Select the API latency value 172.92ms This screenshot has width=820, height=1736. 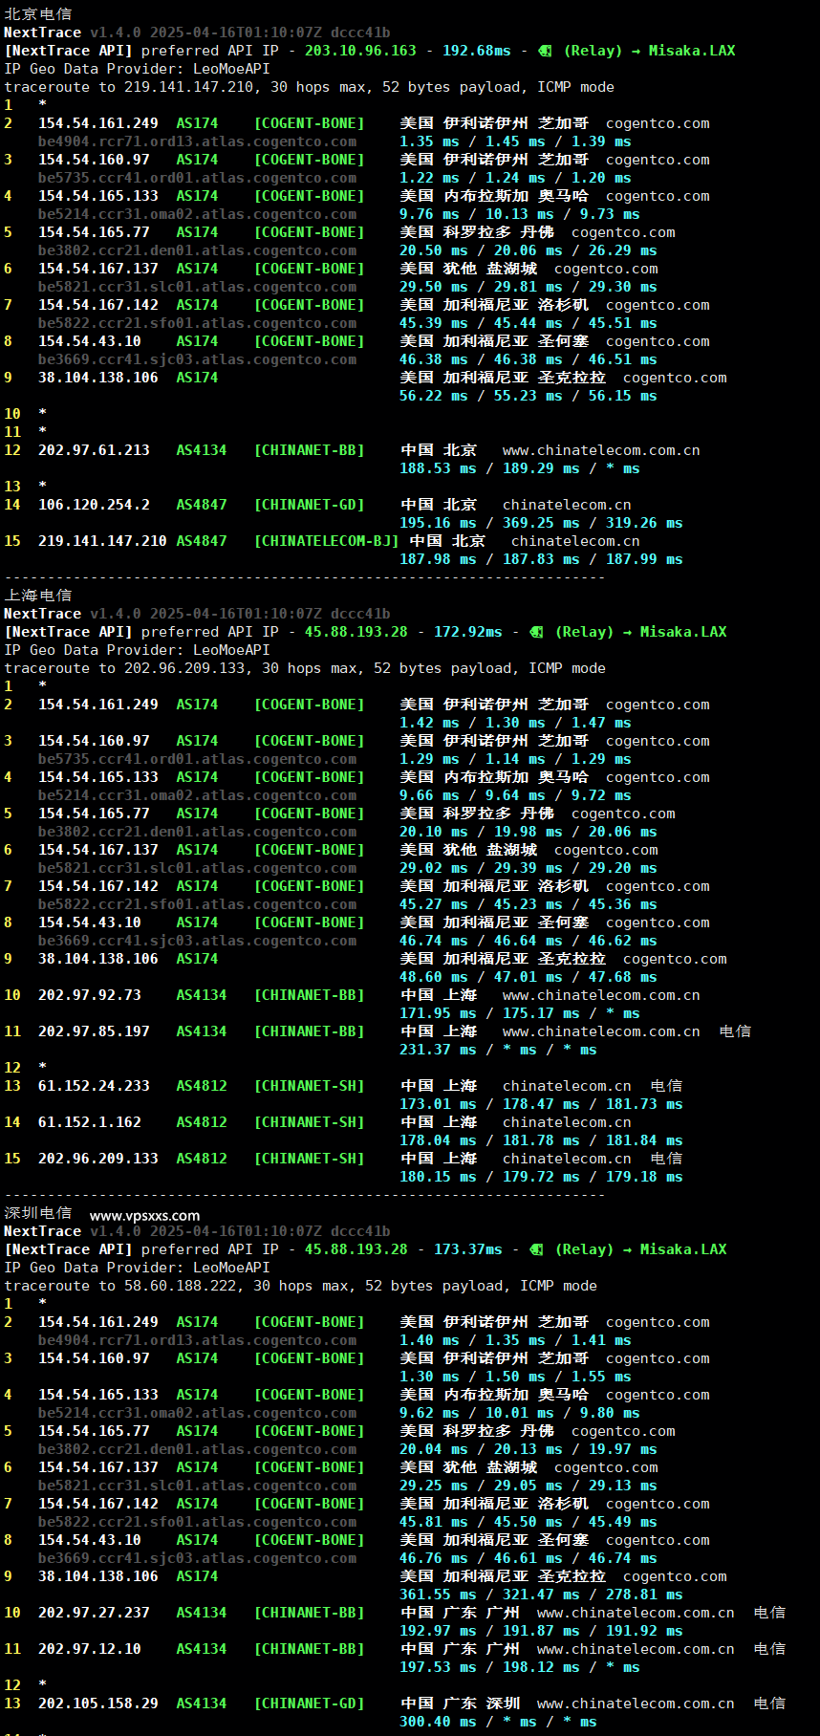click(x=468, y=632)
